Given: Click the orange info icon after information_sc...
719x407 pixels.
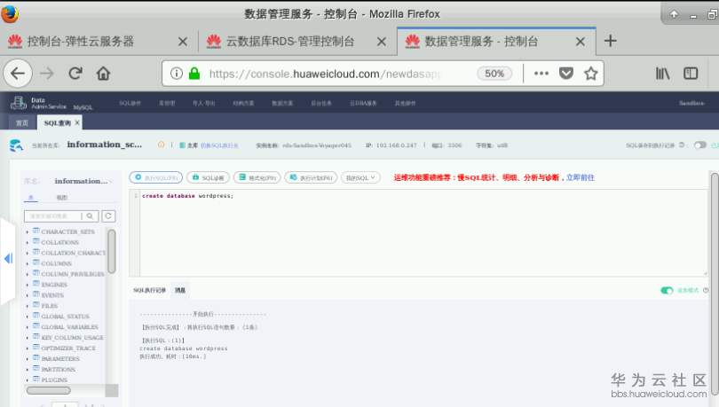Looking at the screenshot, I should (161, 145).
